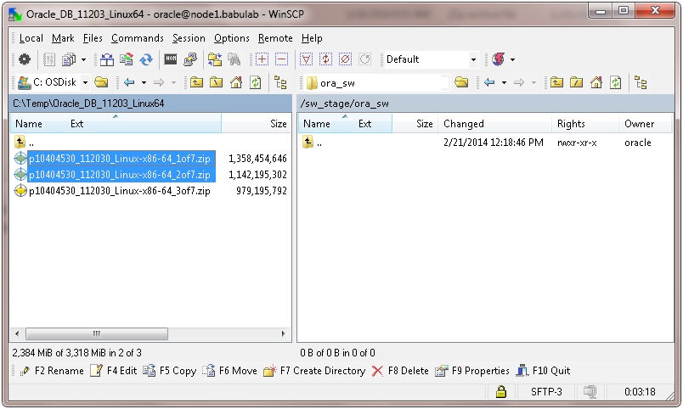Open the Files menu
Viewport: 683px width, 409px height.
tap(93, 38)
